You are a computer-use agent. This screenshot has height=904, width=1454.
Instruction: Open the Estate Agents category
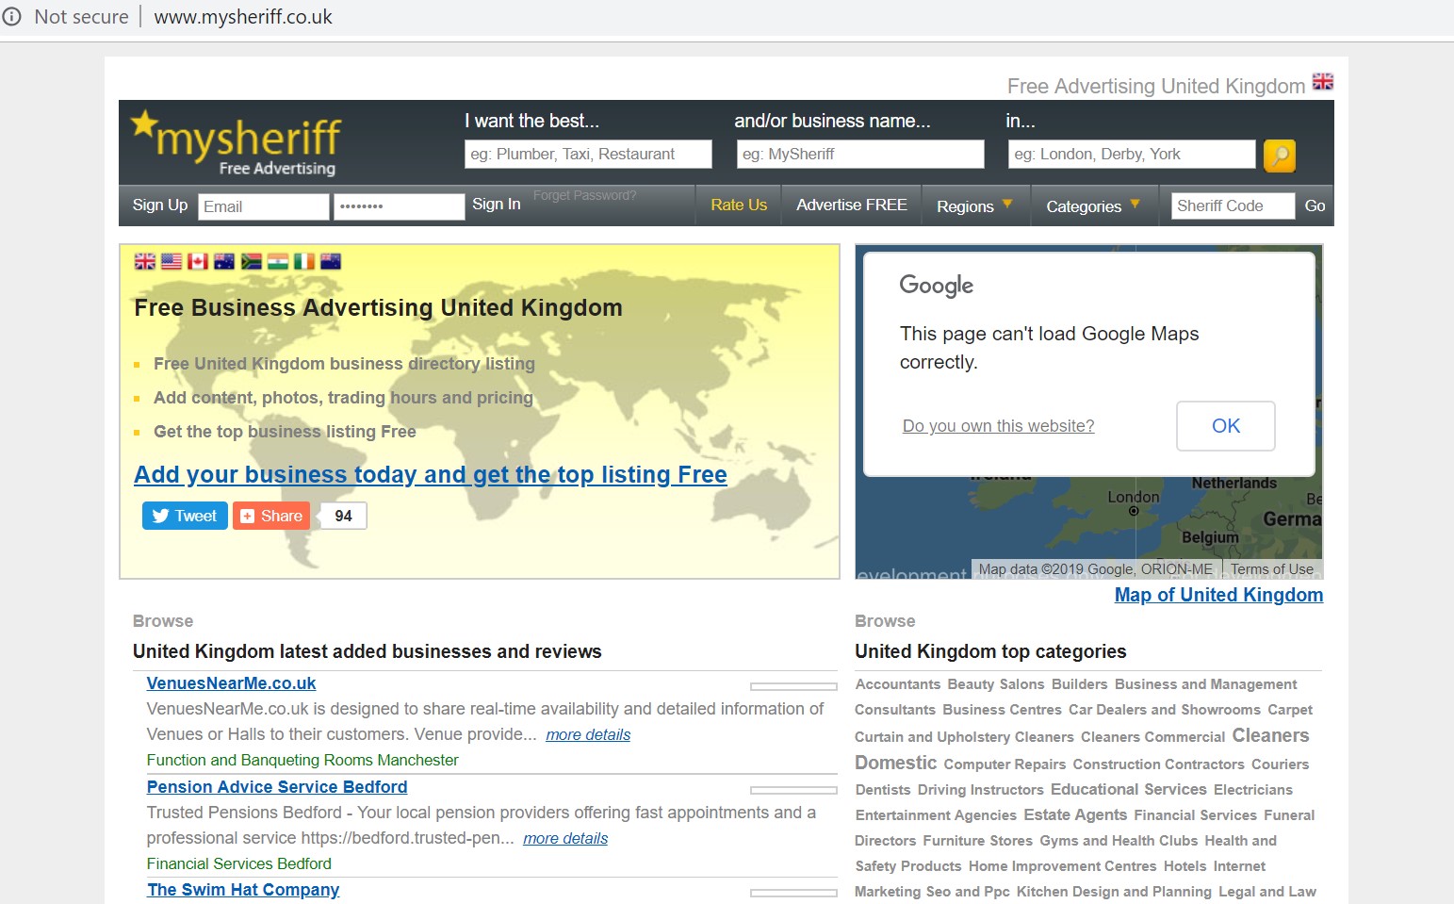click(1075, 814)
